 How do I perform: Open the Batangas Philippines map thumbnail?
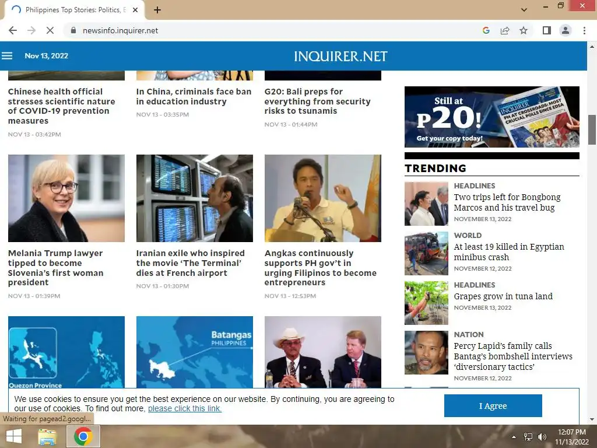[x=195, y=352]
